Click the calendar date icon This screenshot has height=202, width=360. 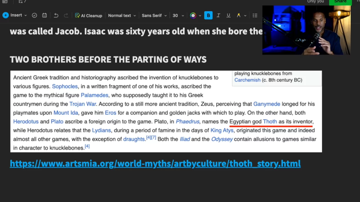[x=44, y=15]
